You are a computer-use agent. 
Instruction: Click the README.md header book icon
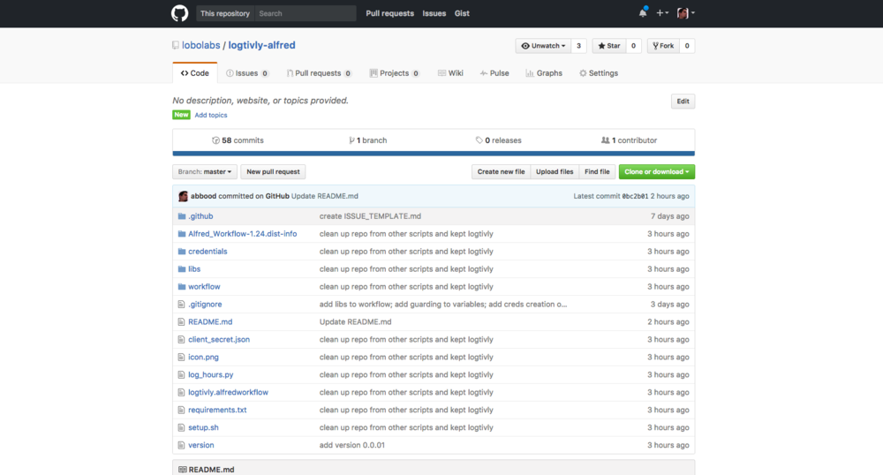(183, 470)
